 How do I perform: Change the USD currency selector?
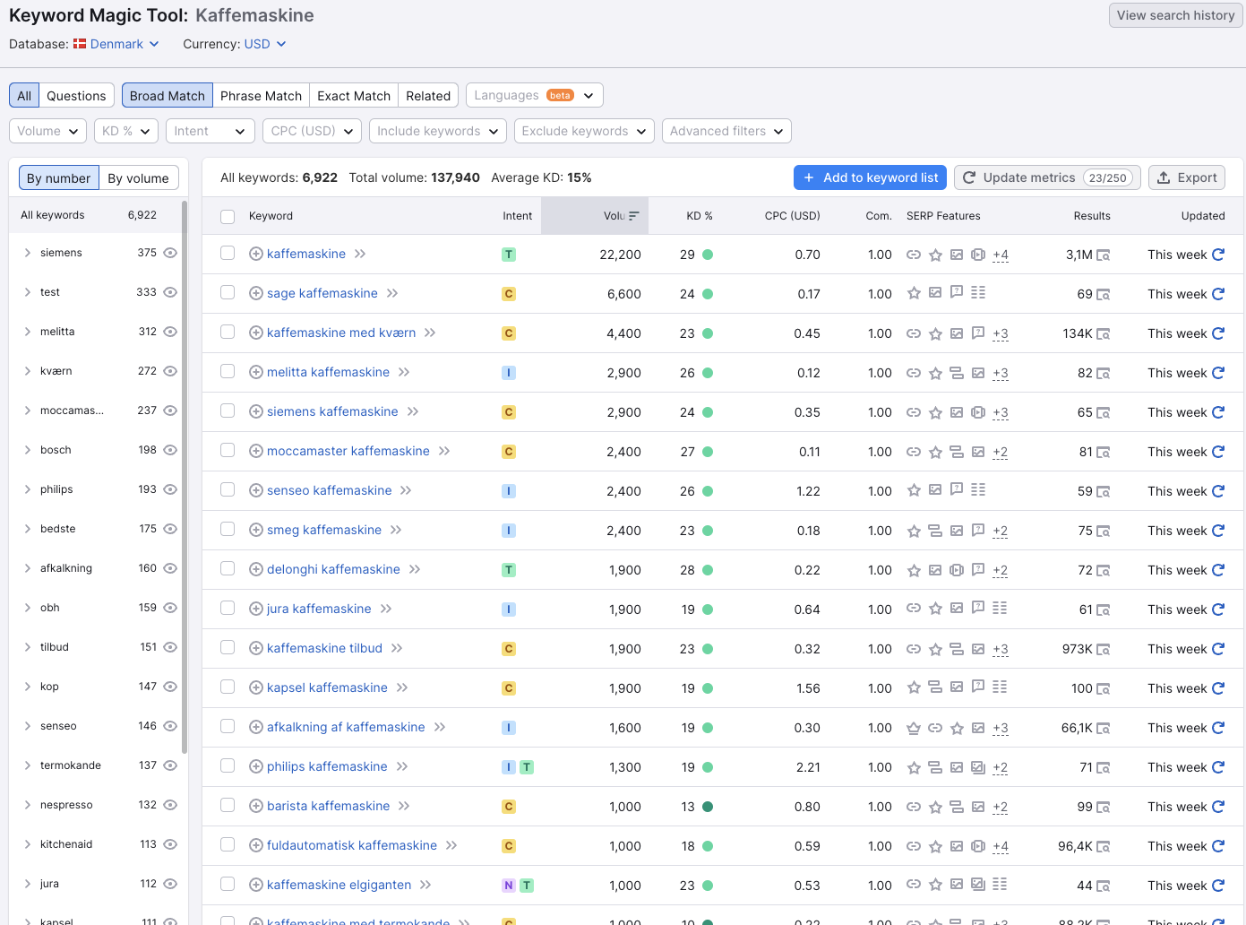[x=265, y=44]
